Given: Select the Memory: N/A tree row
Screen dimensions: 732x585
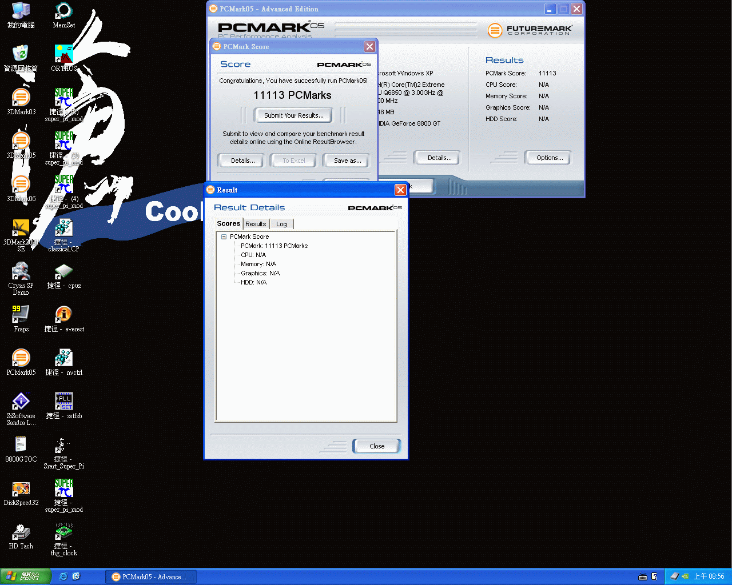Looking at the screenshot, I should [258, 264].
